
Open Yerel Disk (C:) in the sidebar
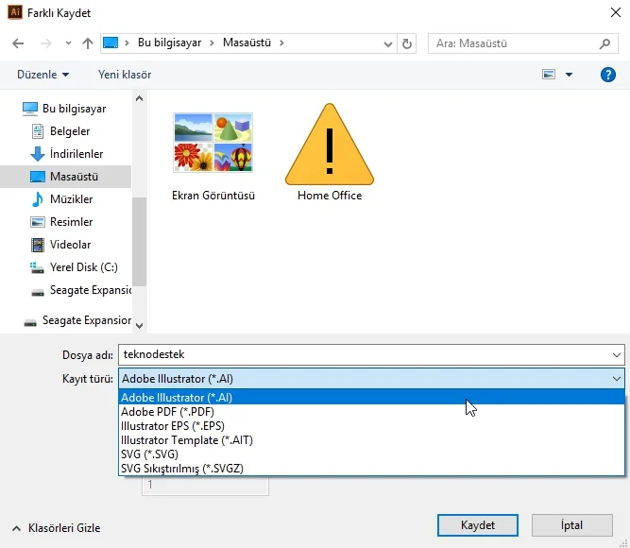74,267
